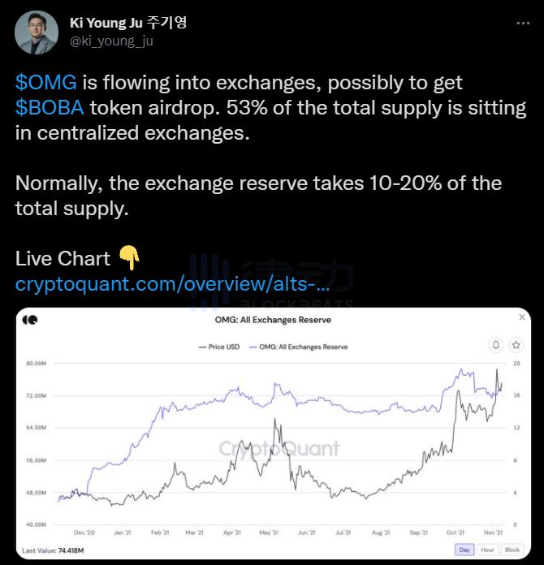This screenshot has height=565, width=544.
Task: Open the $BOBA cashtag link
Action: point(54,108)
